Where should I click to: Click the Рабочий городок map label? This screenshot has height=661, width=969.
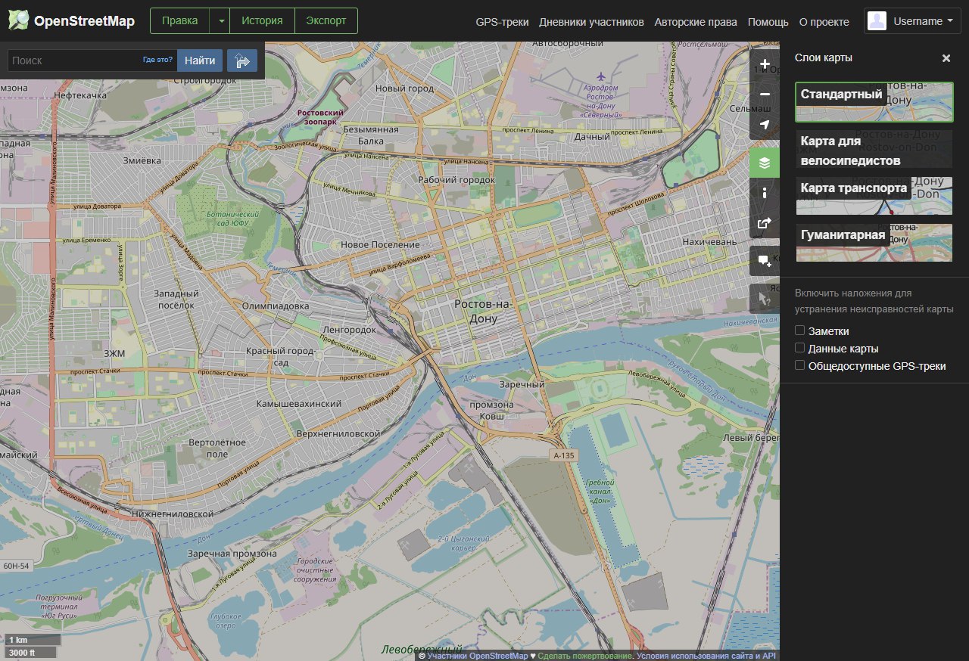(456, 180)
